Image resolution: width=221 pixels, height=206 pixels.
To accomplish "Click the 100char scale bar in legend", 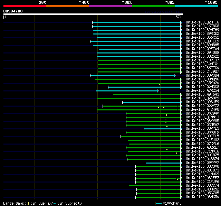I will tap(158, 203).
